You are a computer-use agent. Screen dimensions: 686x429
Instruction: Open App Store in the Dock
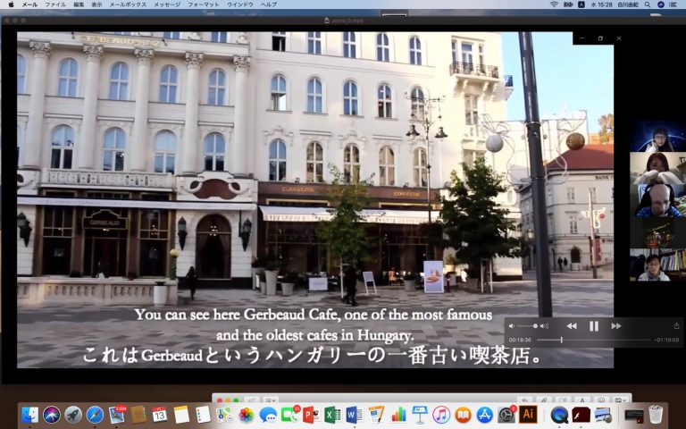(485, 414)
